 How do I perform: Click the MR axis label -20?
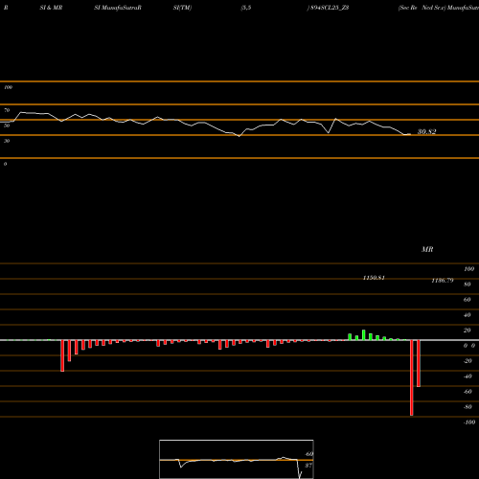(468, 361)
